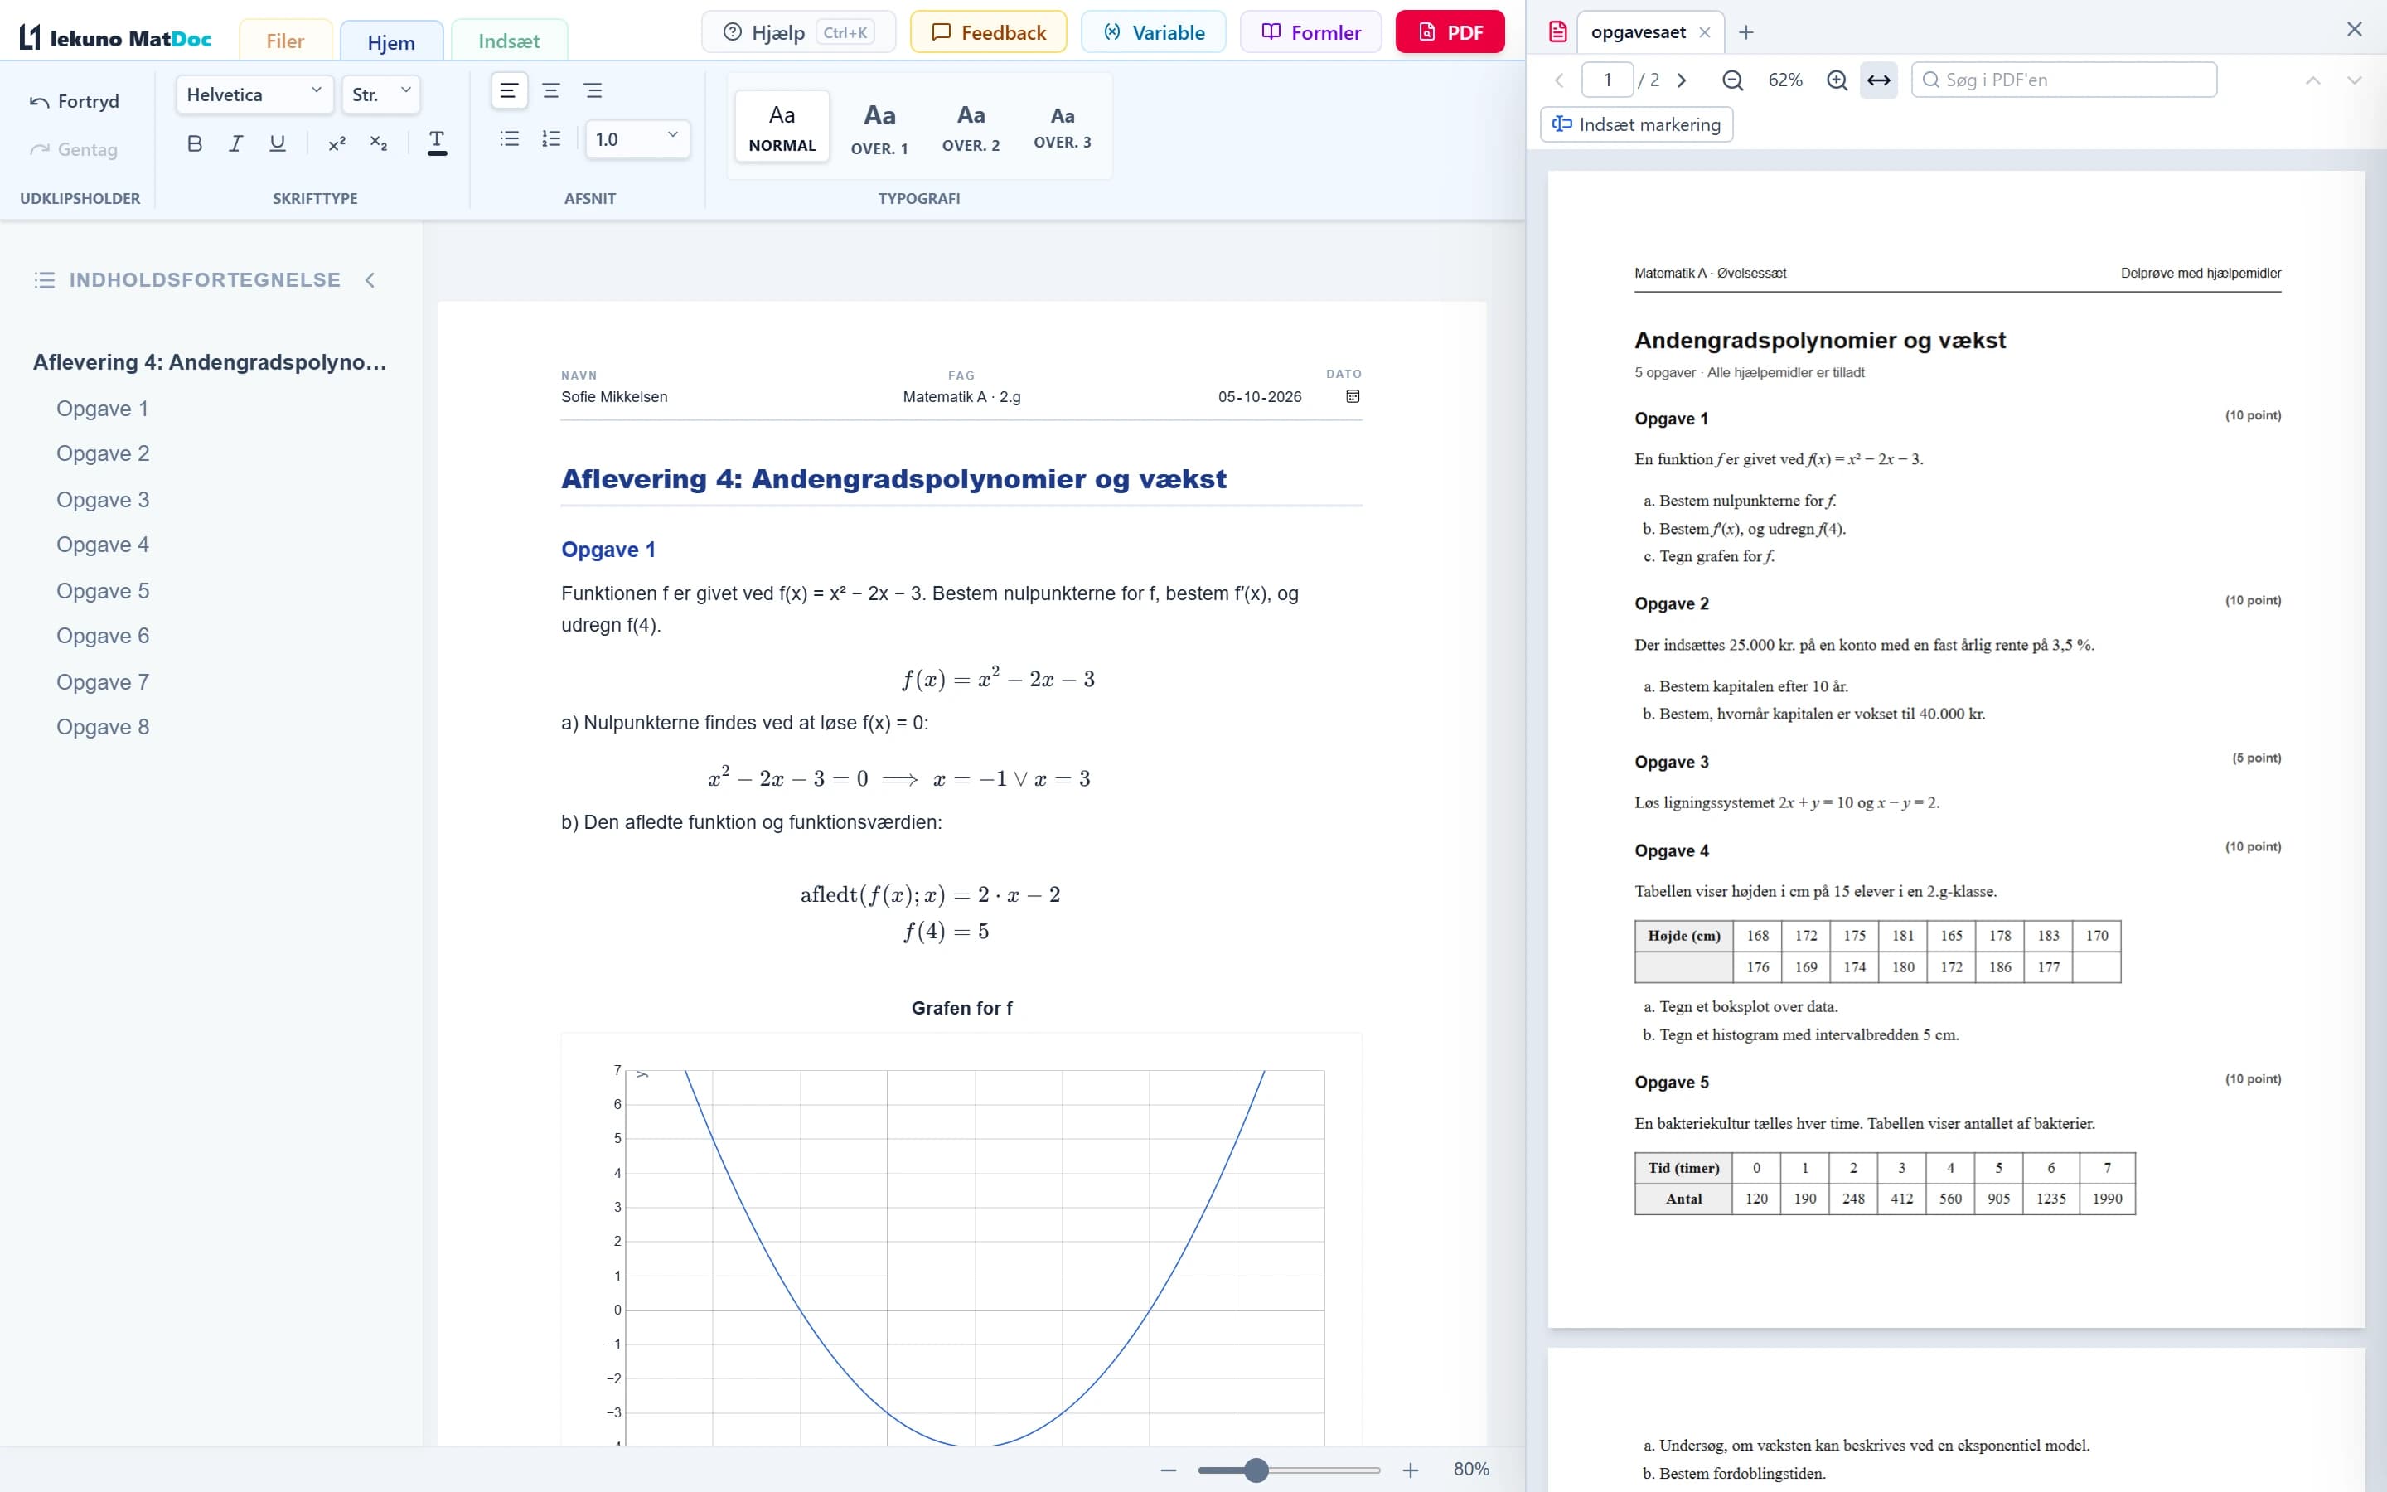
Task: Apply subscript formatting
Action: pos(379,144)
